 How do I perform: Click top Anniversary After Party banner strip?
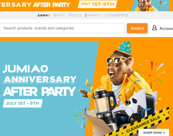click(84, 6)
